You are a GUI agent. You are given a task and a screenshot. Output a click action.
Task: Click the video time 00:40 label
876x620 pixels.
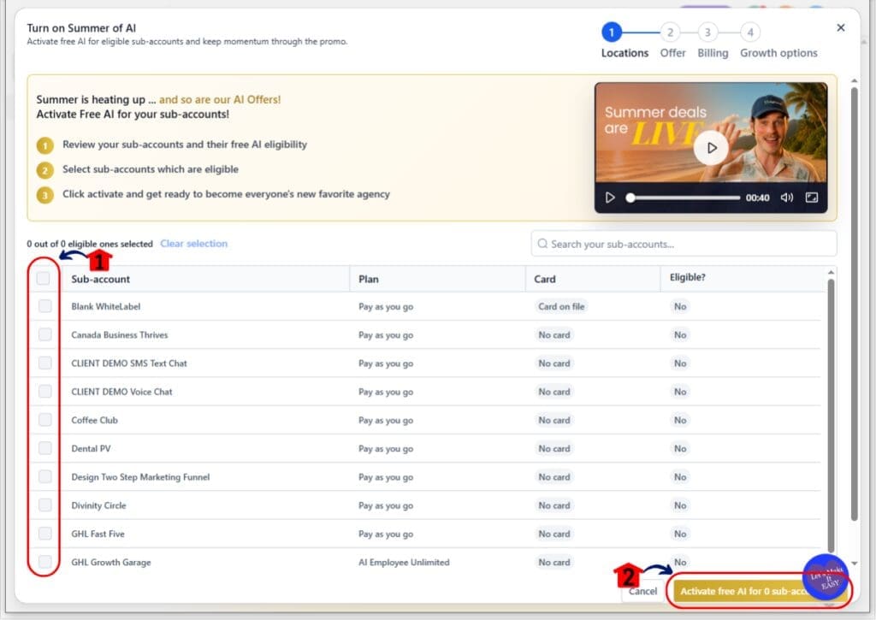pyautogui.click(x=758, y=198)
